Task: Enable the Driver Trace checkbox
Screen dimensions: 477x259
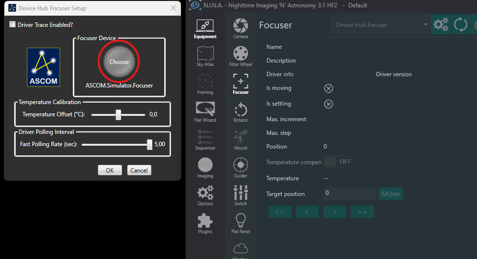Action: [13, 24]
